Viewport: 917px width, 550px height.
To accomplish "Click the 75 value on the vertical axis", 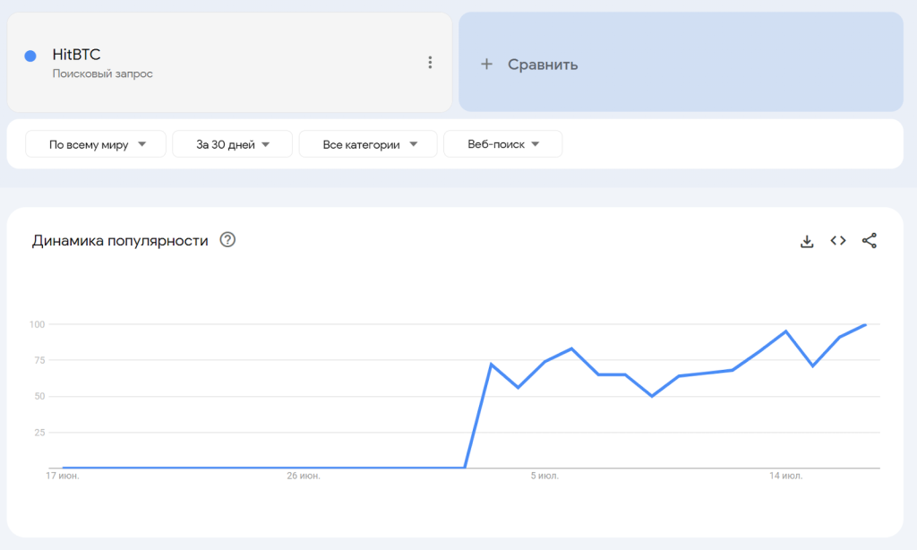I will (x=38, y=360).
